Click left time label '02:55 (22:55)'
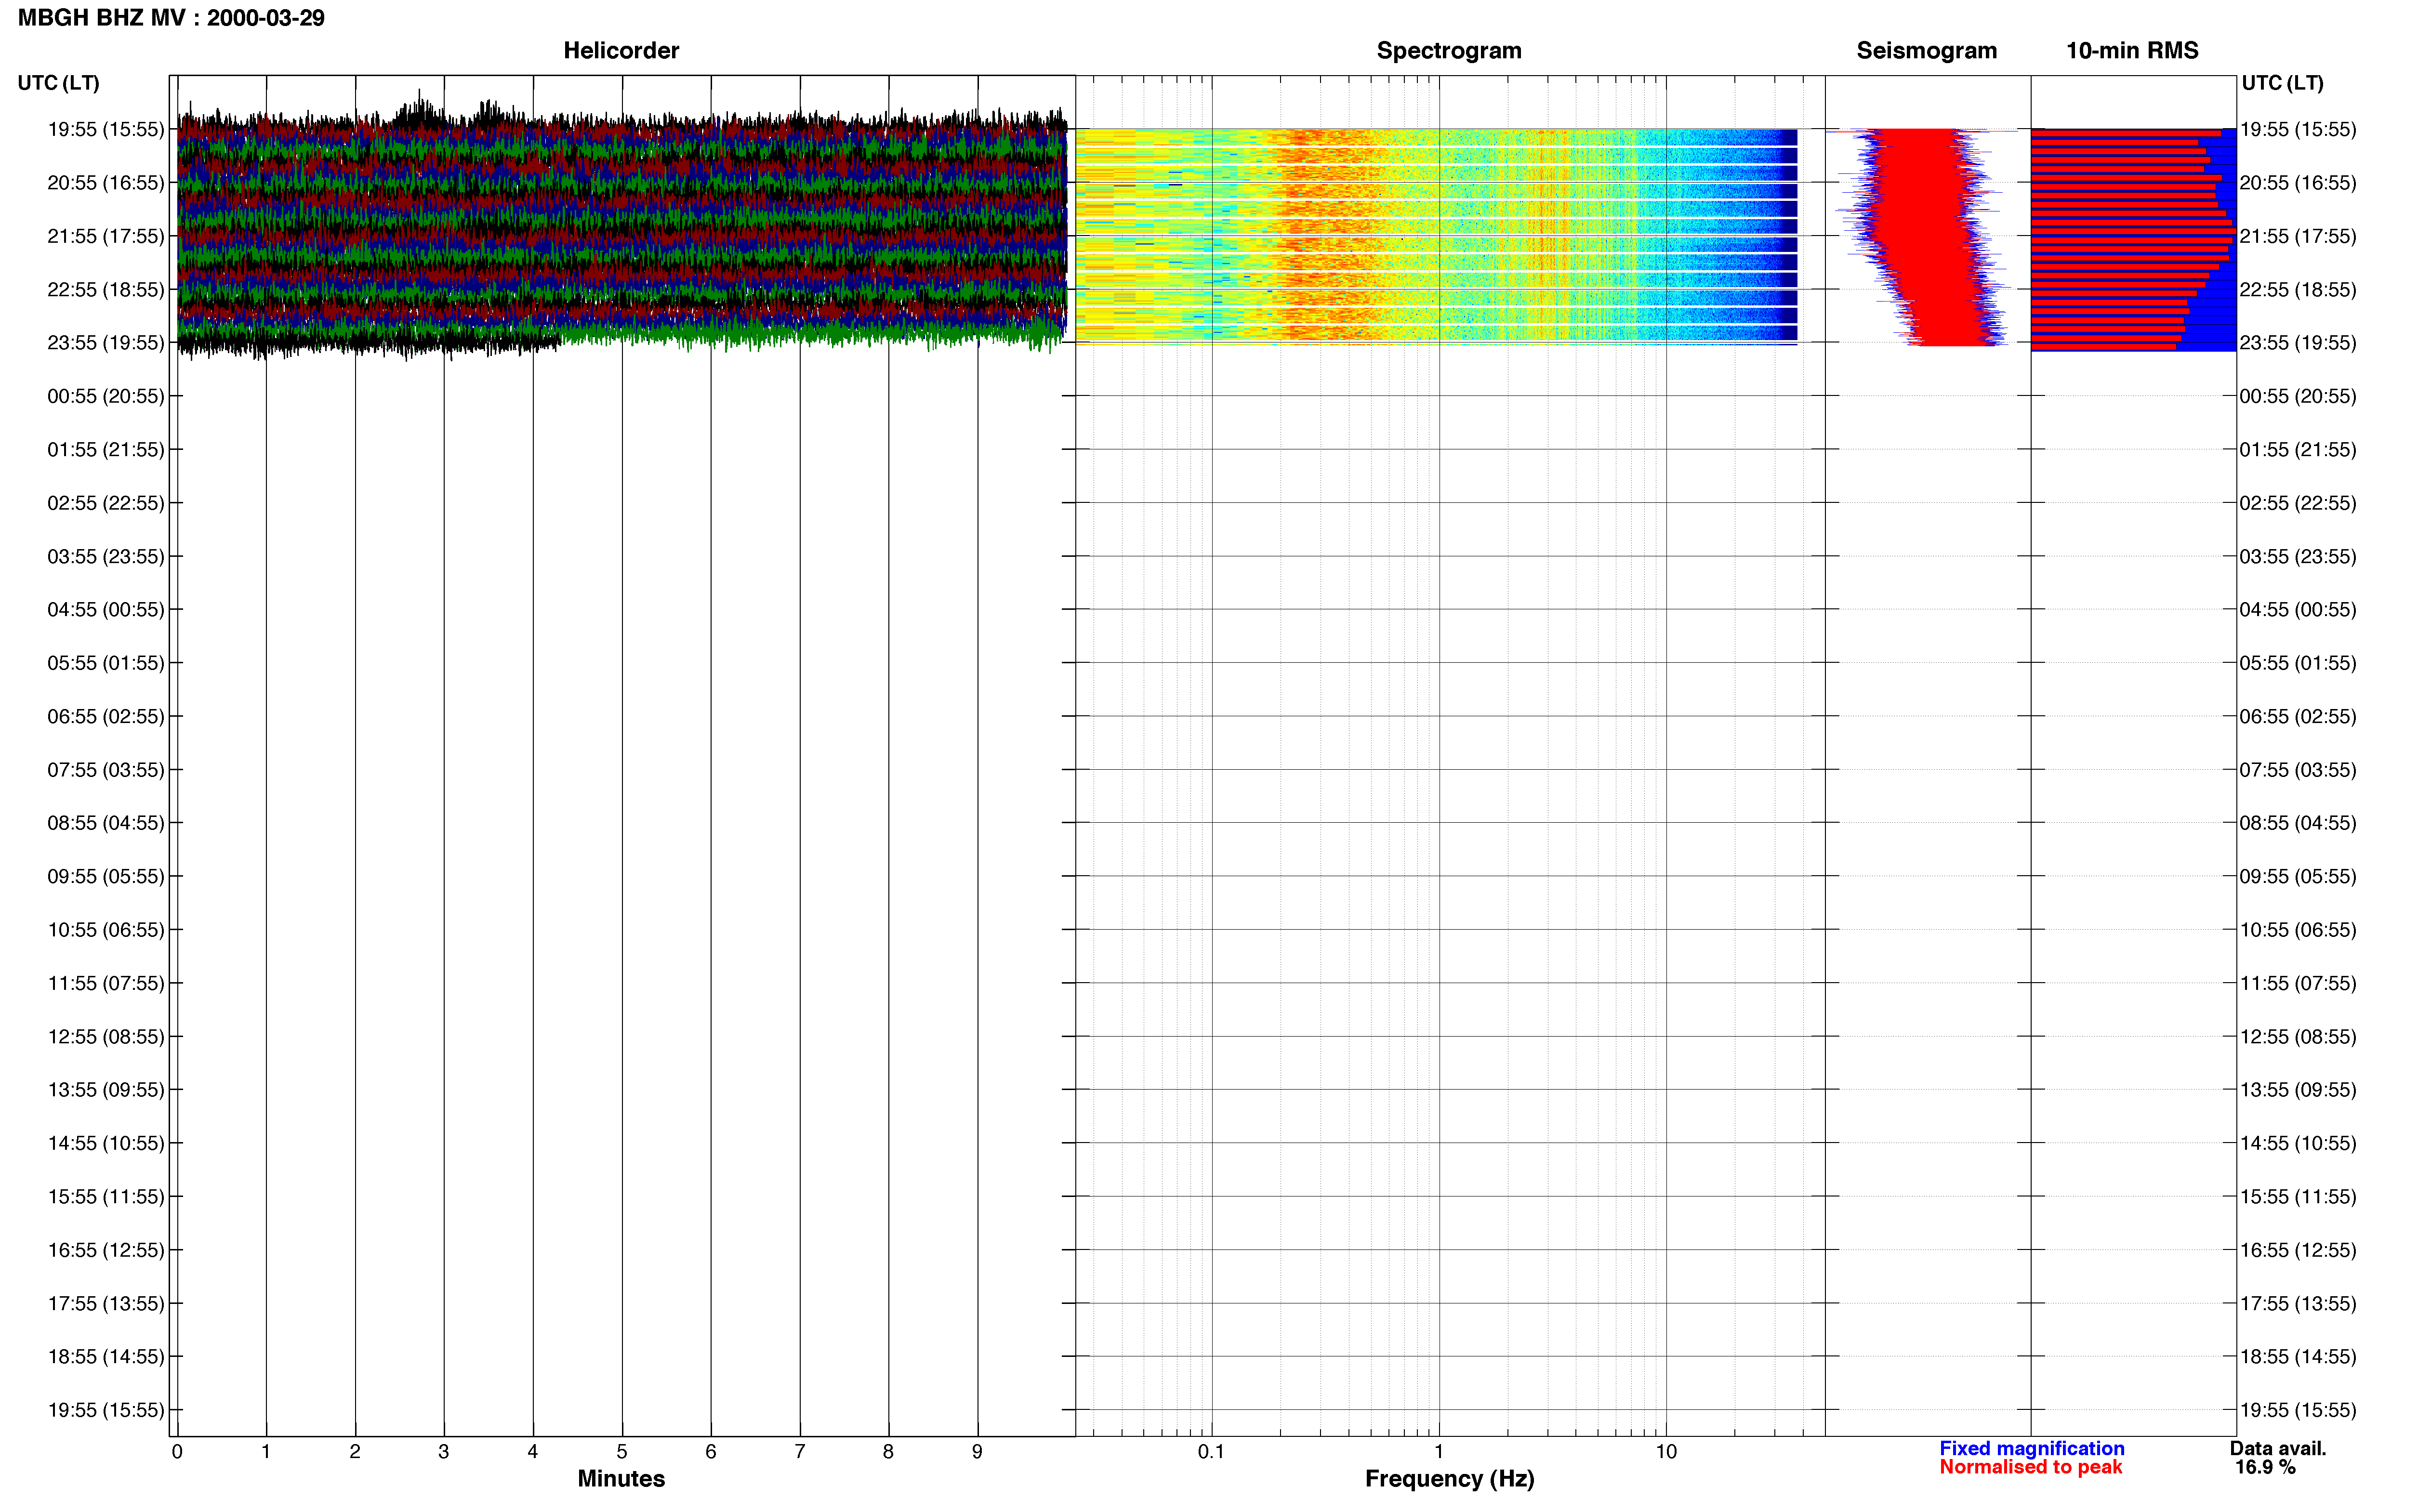Viewport: 2418px width, 1512px height. (x=106, y=503)
